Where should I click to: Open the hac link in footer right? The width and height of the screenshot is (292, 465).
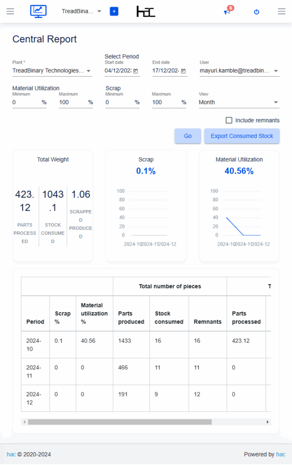[x=281, y=454]
